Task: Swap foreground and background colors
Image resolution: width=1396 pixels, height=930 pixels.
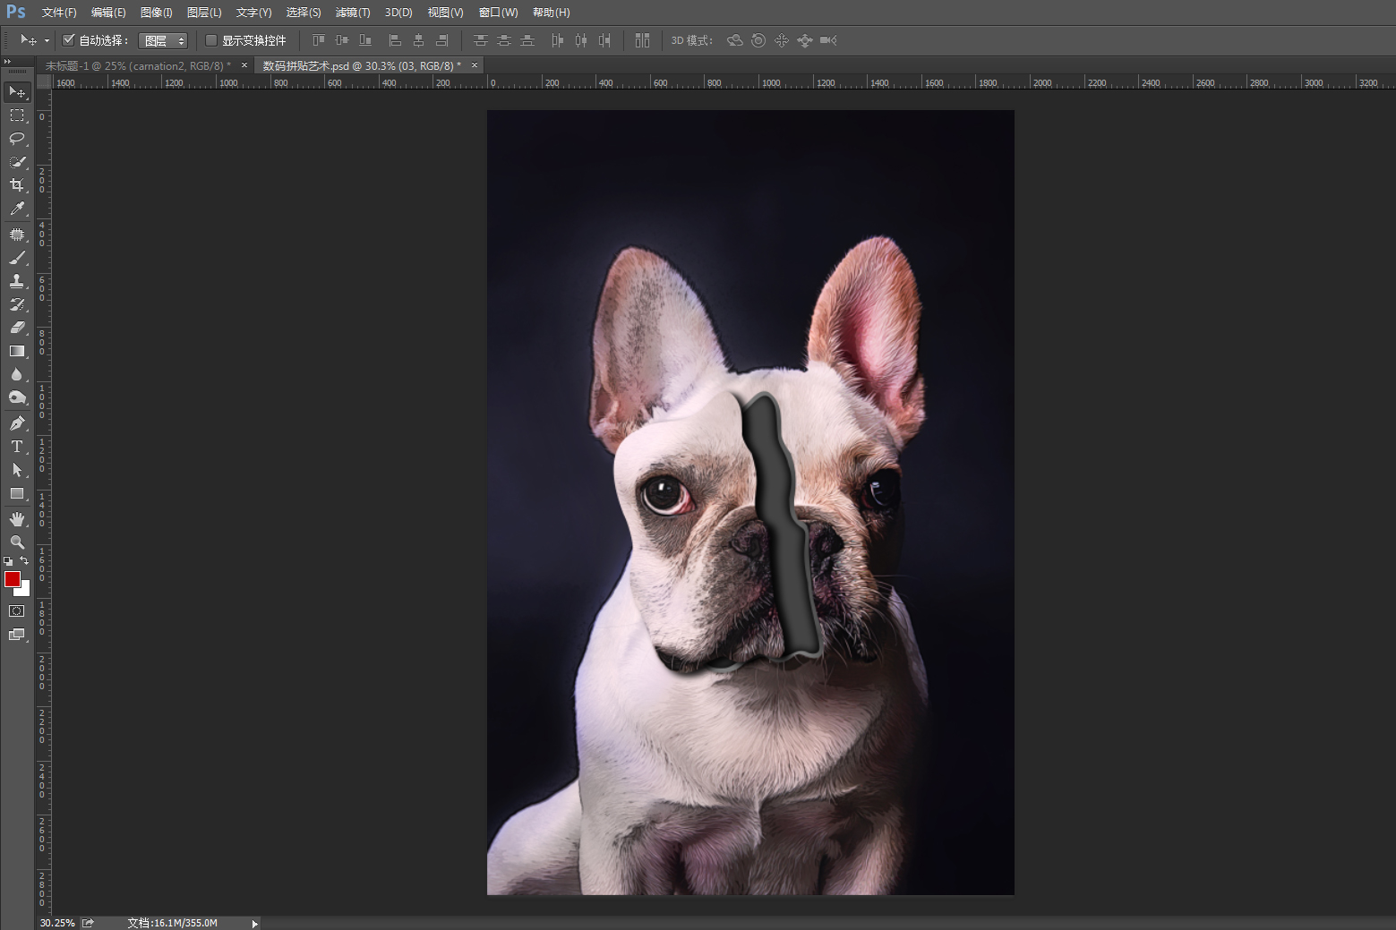Action: click(x=24, y=561)
